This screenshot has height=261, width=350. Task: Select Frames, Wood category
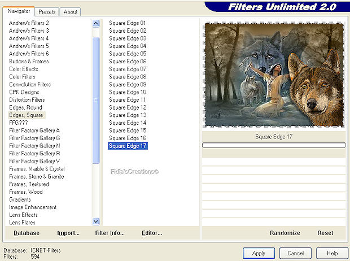click(x=26, y=192)
